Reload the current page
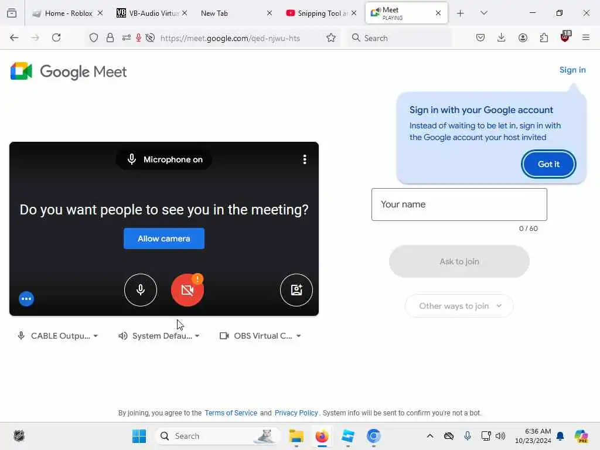Screen dimensions: 600x450 [56, 37]
